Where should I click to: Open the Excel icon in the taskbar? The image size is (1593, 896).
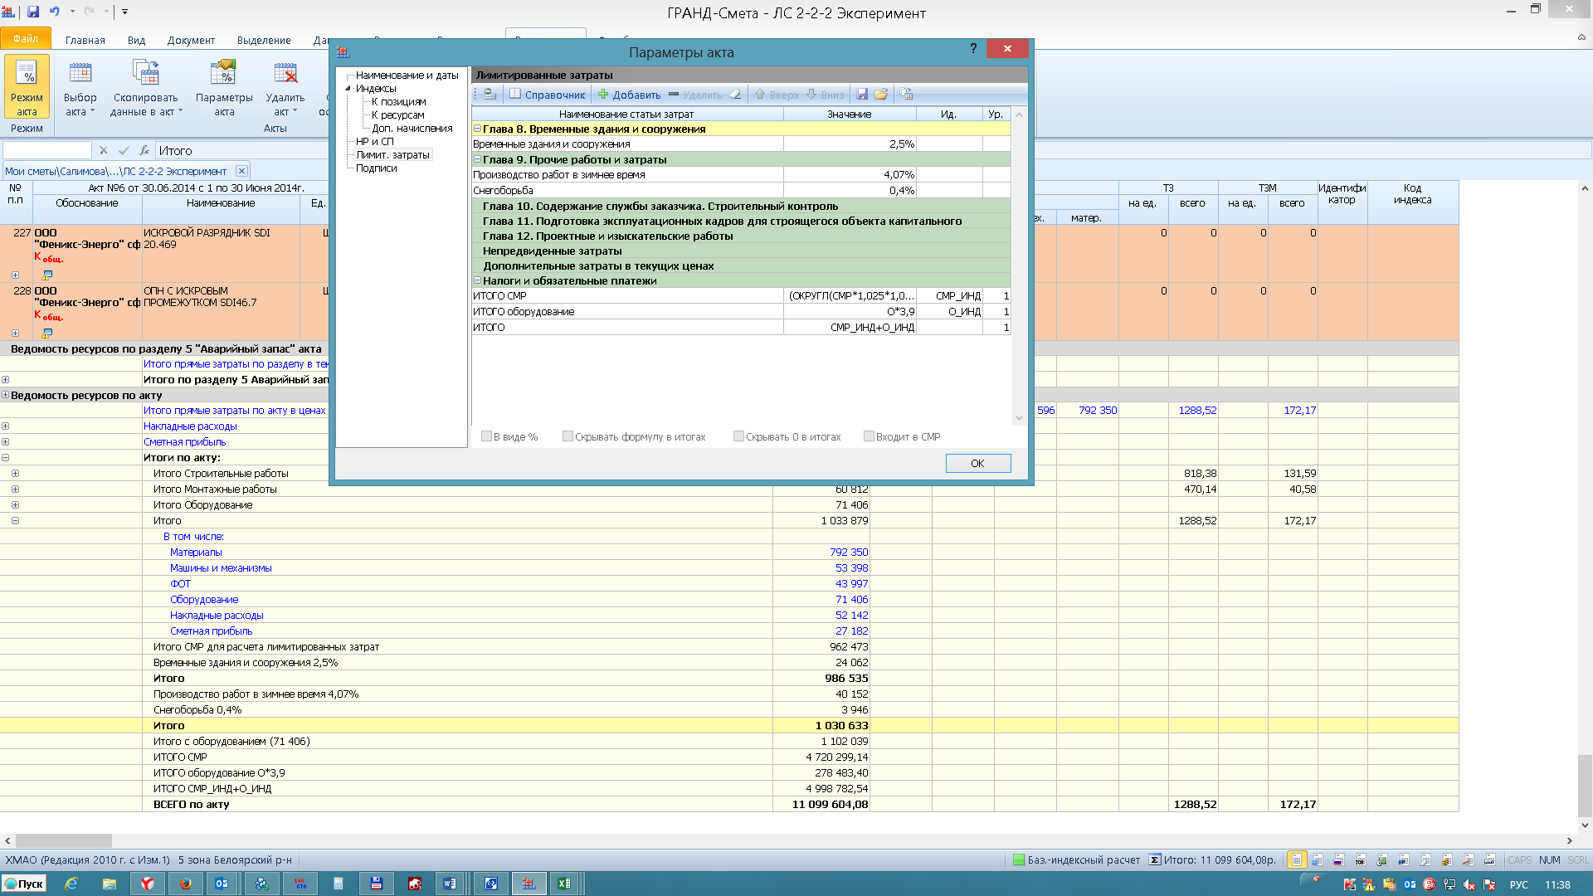564,884
